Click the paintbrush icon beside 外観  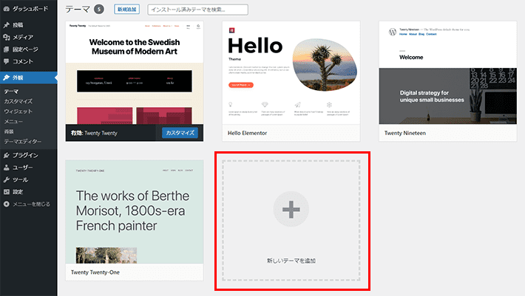point(6,78)
